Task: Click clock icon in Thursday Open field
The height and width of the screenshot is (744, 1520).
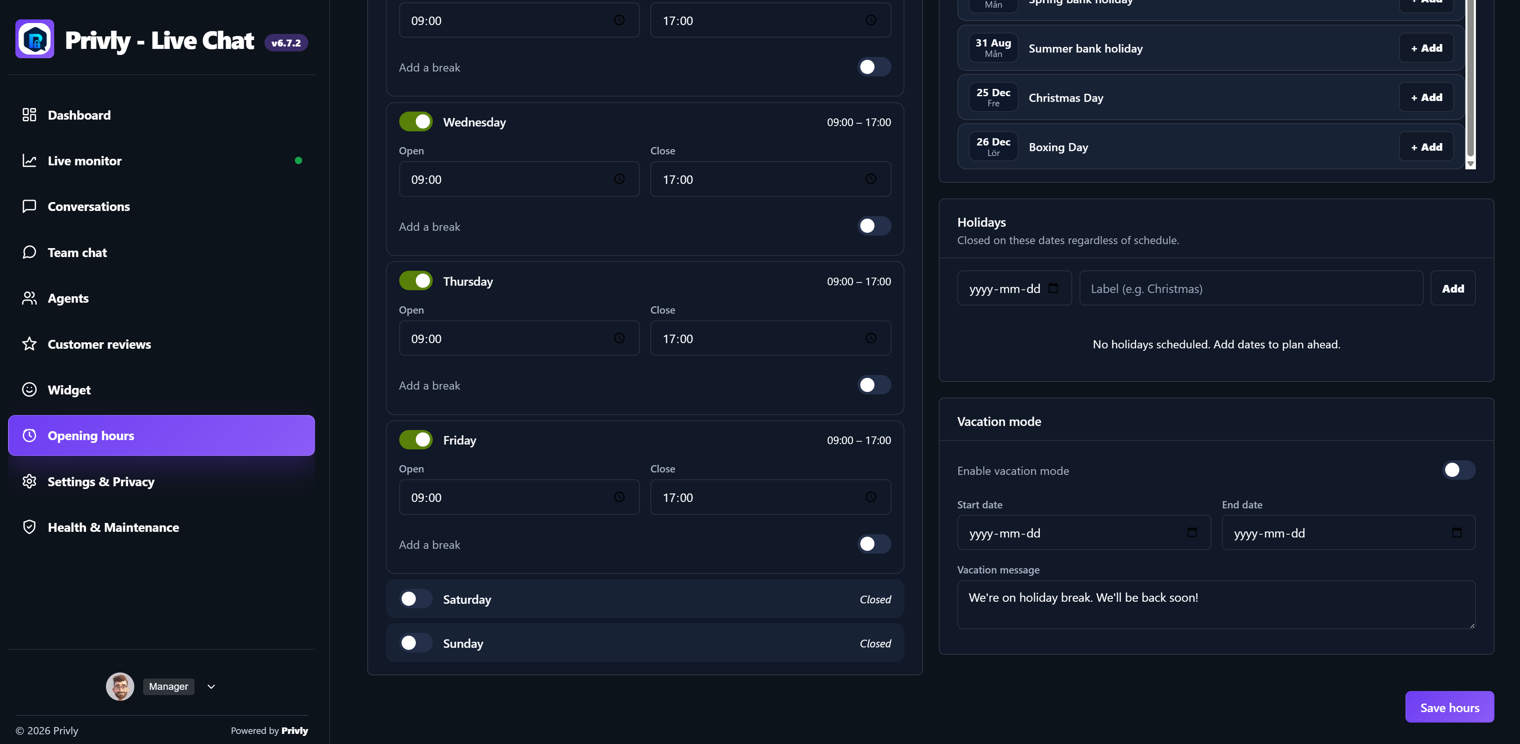Action: click(x=619, y=338)
